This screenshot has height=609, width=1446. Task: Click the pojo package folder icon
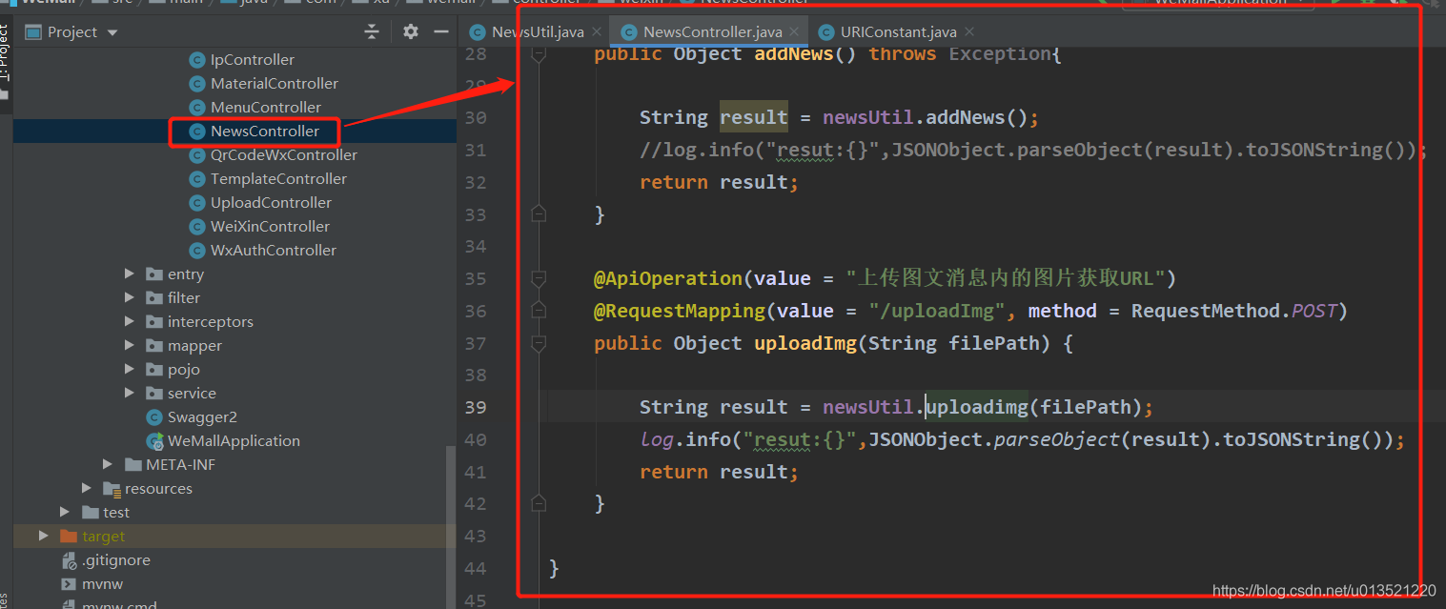[x=153, y=370]
